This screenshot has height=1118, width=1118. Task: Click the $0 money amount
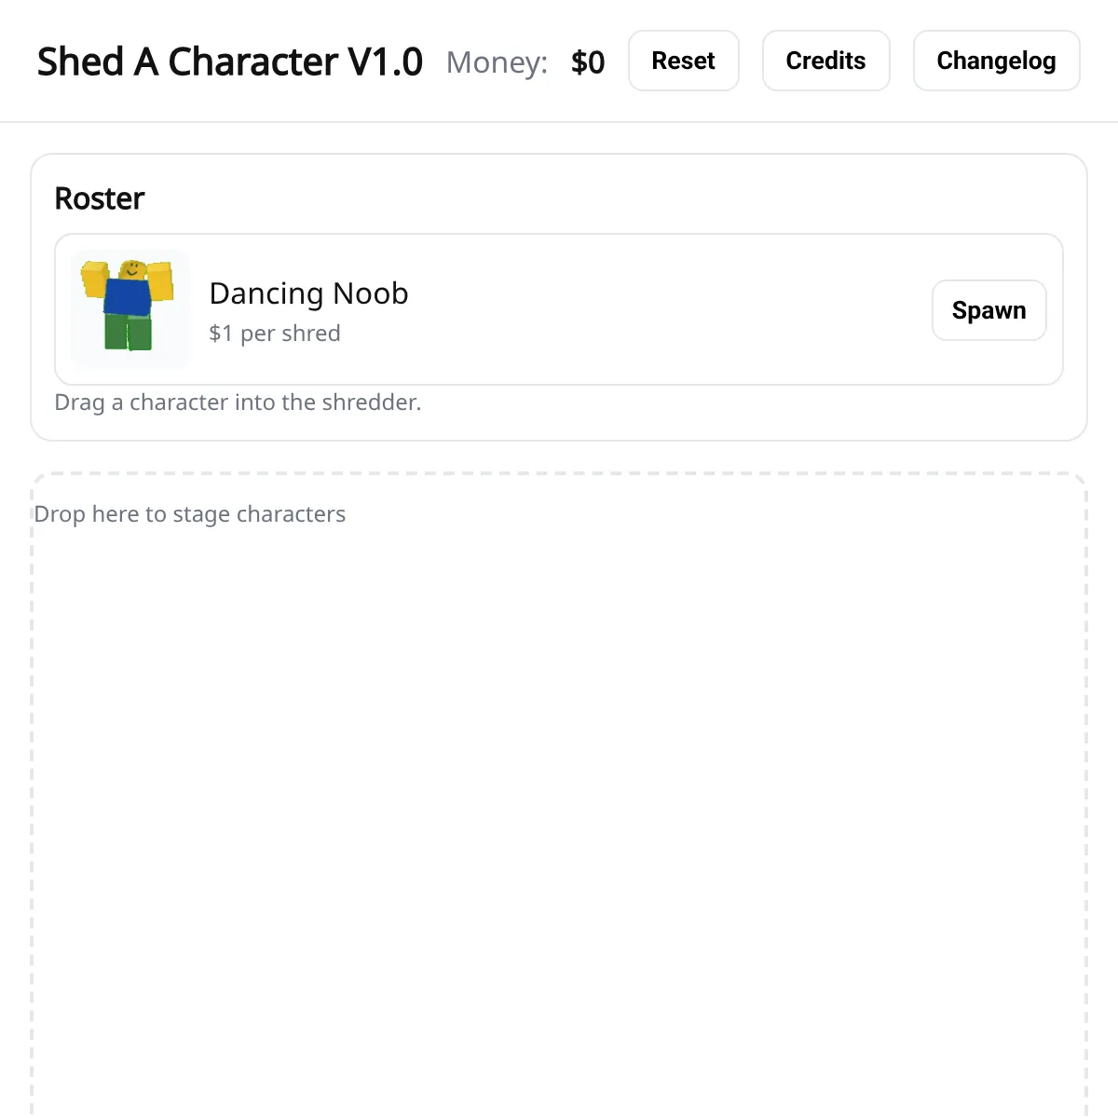tap(588, 62)
